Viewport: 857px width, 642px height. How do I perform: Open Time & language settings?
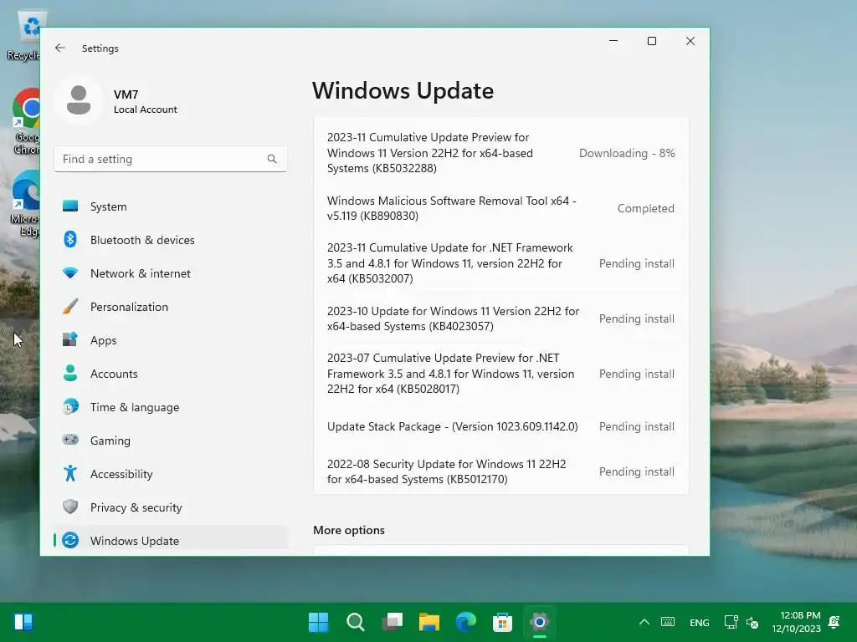click(x=171, y=407)
